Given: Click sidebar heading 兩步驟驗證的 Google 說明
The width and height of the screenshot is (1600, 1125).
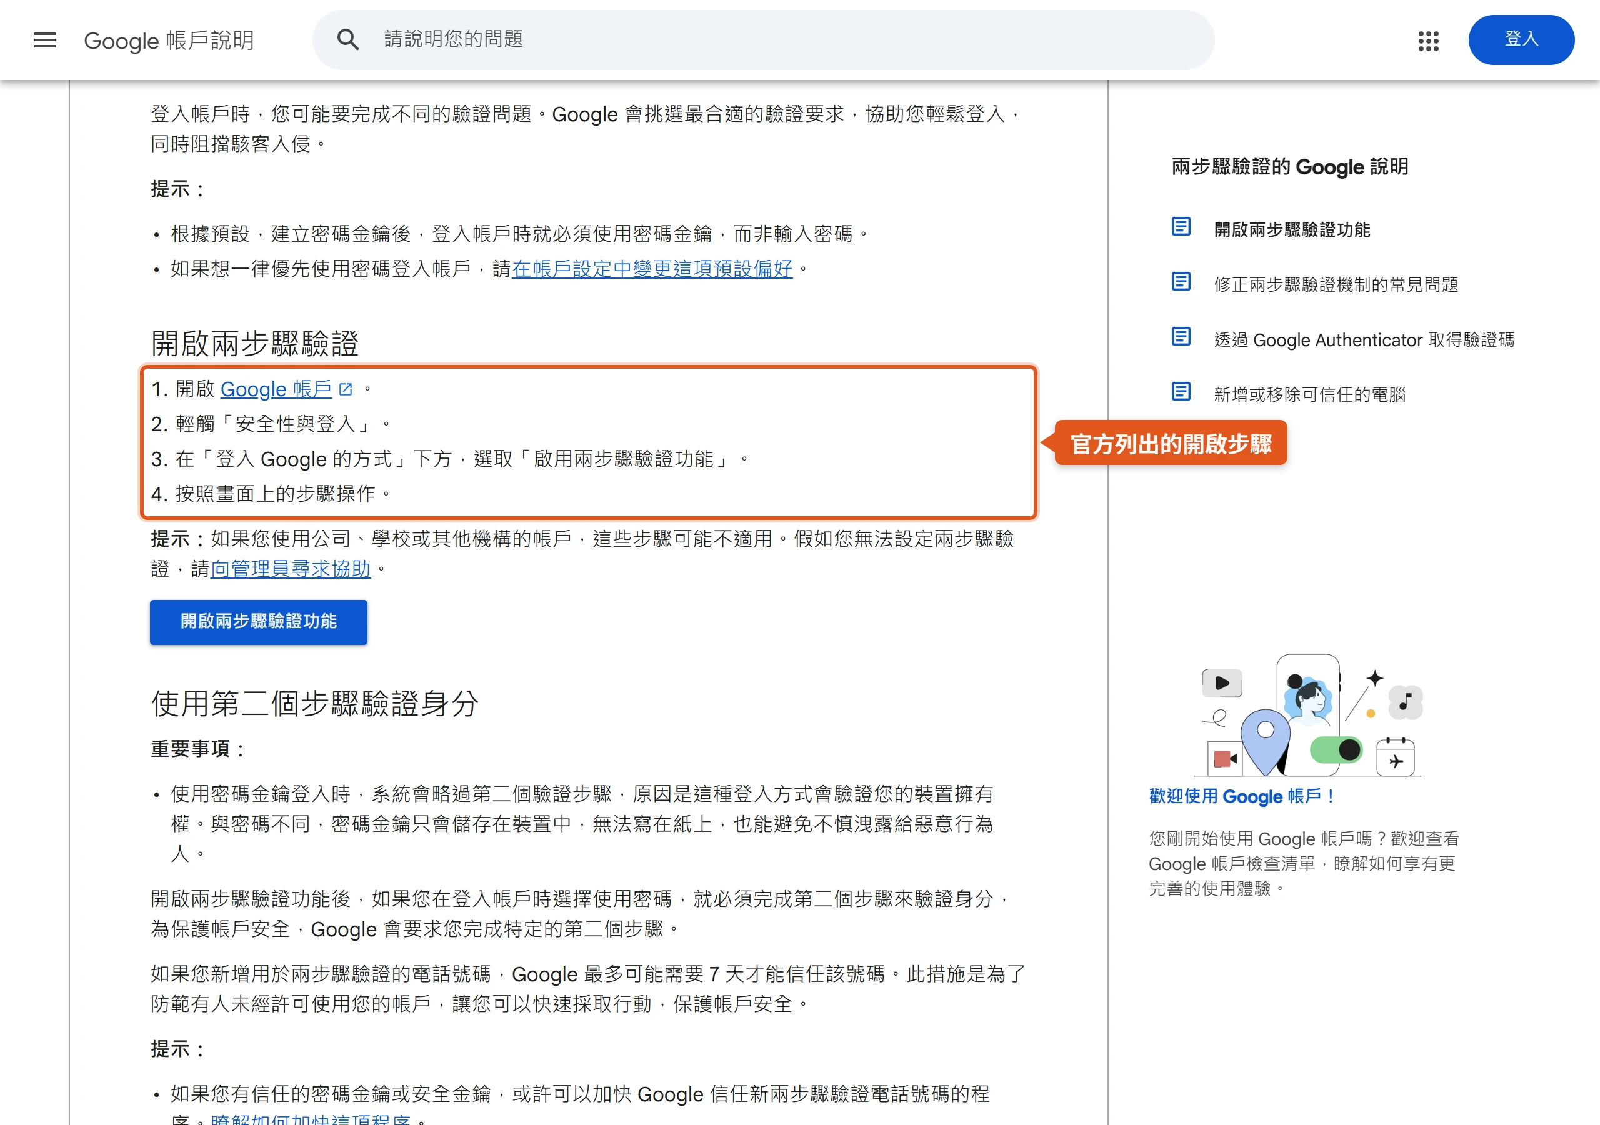Looking at the screenshot, I should (x=1289, y=167).
